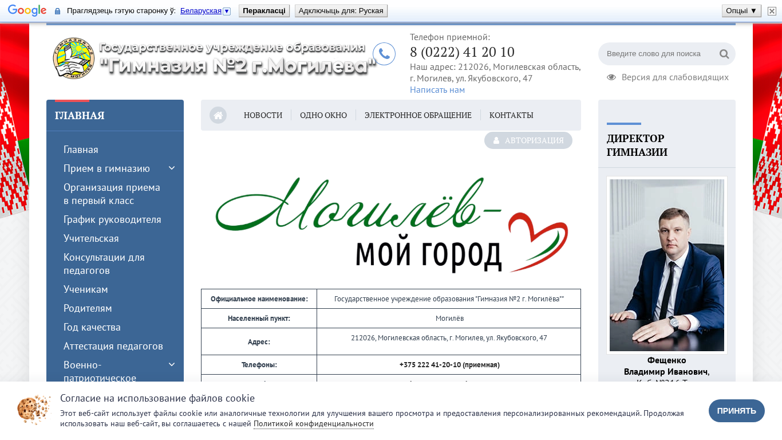
Task: Click the +375 222 41-20-10 (приемная) table cell
Action: click(449, 364)
